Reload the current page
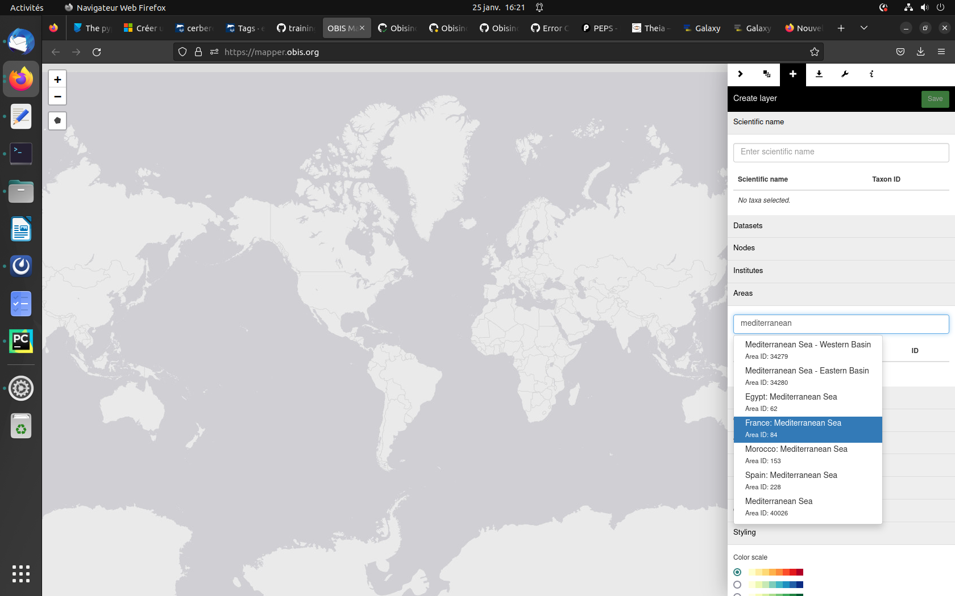 pos(97,52)
